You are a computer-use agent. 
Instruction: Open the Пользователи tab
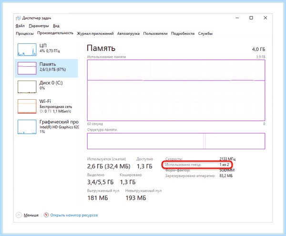point(155,33)
